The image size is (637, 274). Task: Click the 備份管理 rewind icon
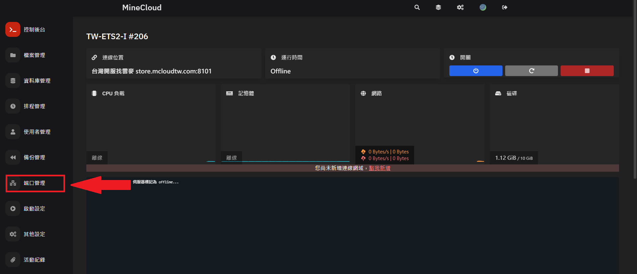pos(13,157)
